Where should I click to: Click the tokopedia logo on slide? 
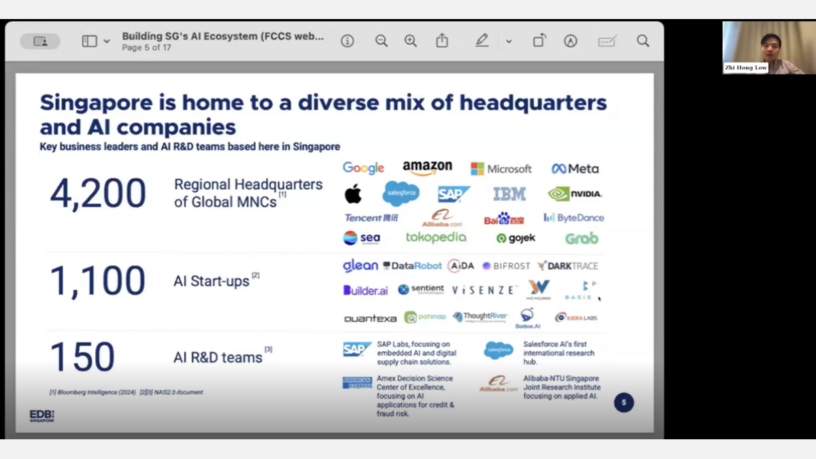coord(436,237)
